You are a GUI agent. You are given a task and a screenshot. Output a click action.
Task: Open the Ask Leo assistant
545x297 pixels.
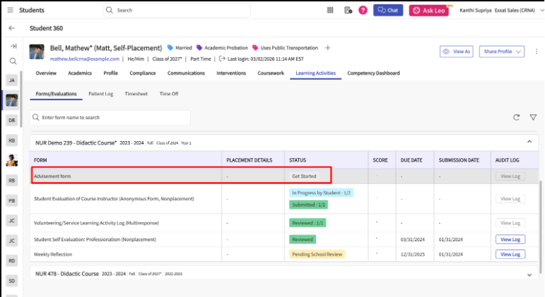429,11
